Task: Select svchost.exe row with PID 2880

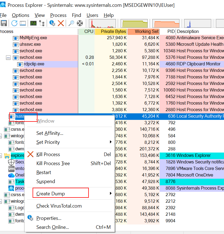Action: 112,110
